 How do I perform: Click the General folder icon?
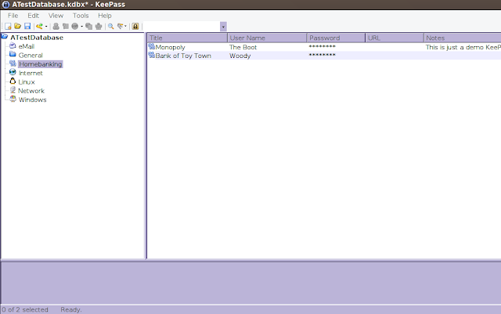[x=13, y=54]
